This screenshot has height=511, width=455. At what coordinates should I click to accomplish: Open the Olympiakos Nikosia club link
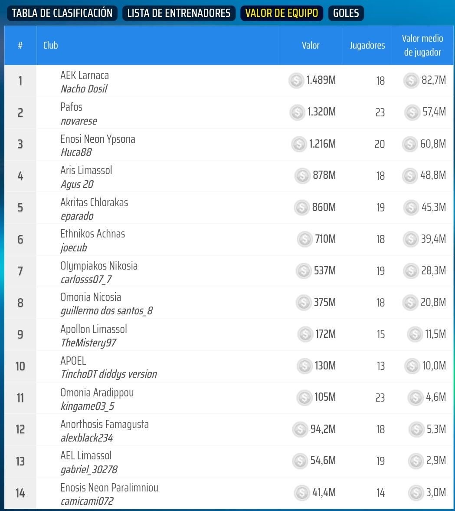(x=99, y=266)
